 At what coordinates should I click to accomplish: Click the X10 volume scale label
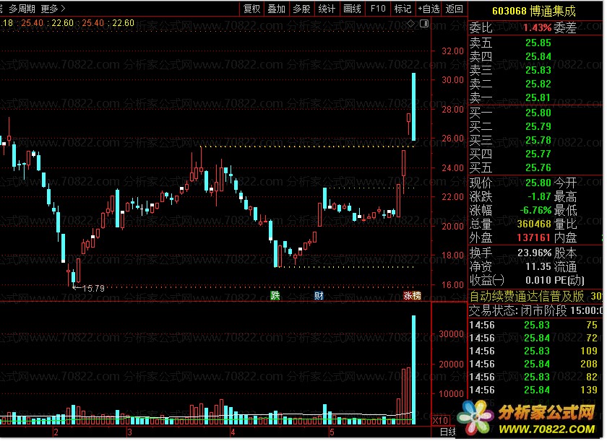[x=441, y=421]
